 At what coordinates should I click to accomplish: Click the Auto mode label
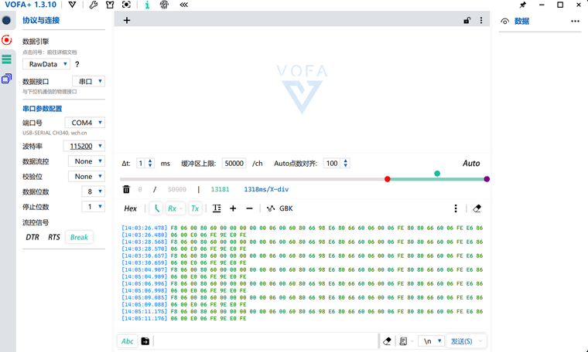[x=471, y=163]
